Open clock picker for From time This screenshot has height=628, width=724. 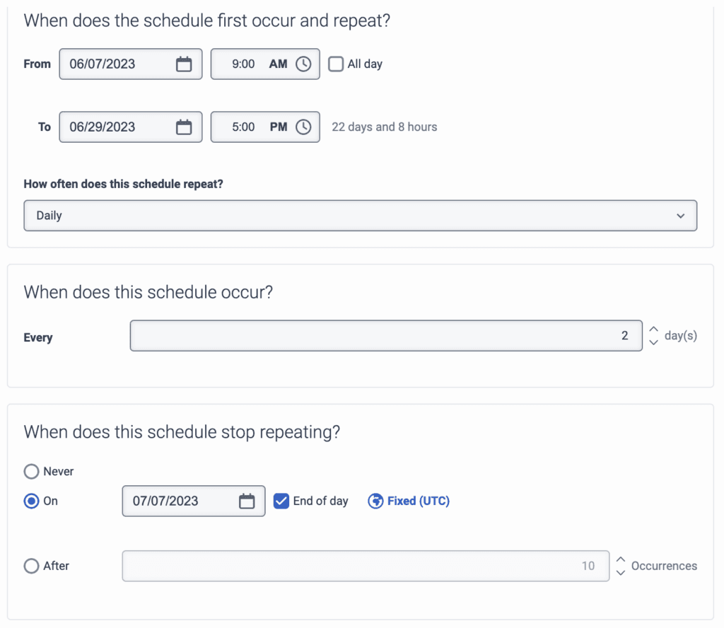tap(303, 64)
